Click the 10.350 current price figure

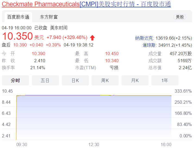pyautogui.click(x=17, y=36)
